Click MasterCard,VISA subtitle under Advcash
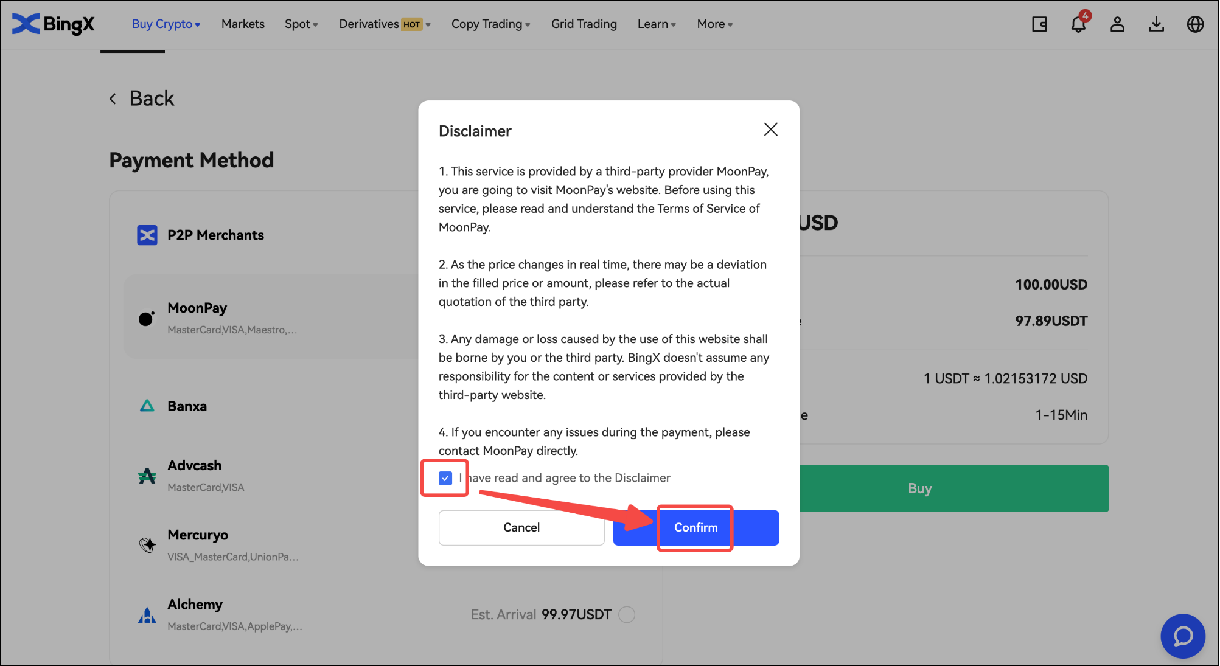This screenshot has height=666, width=1220. click(x=206, y=487)
